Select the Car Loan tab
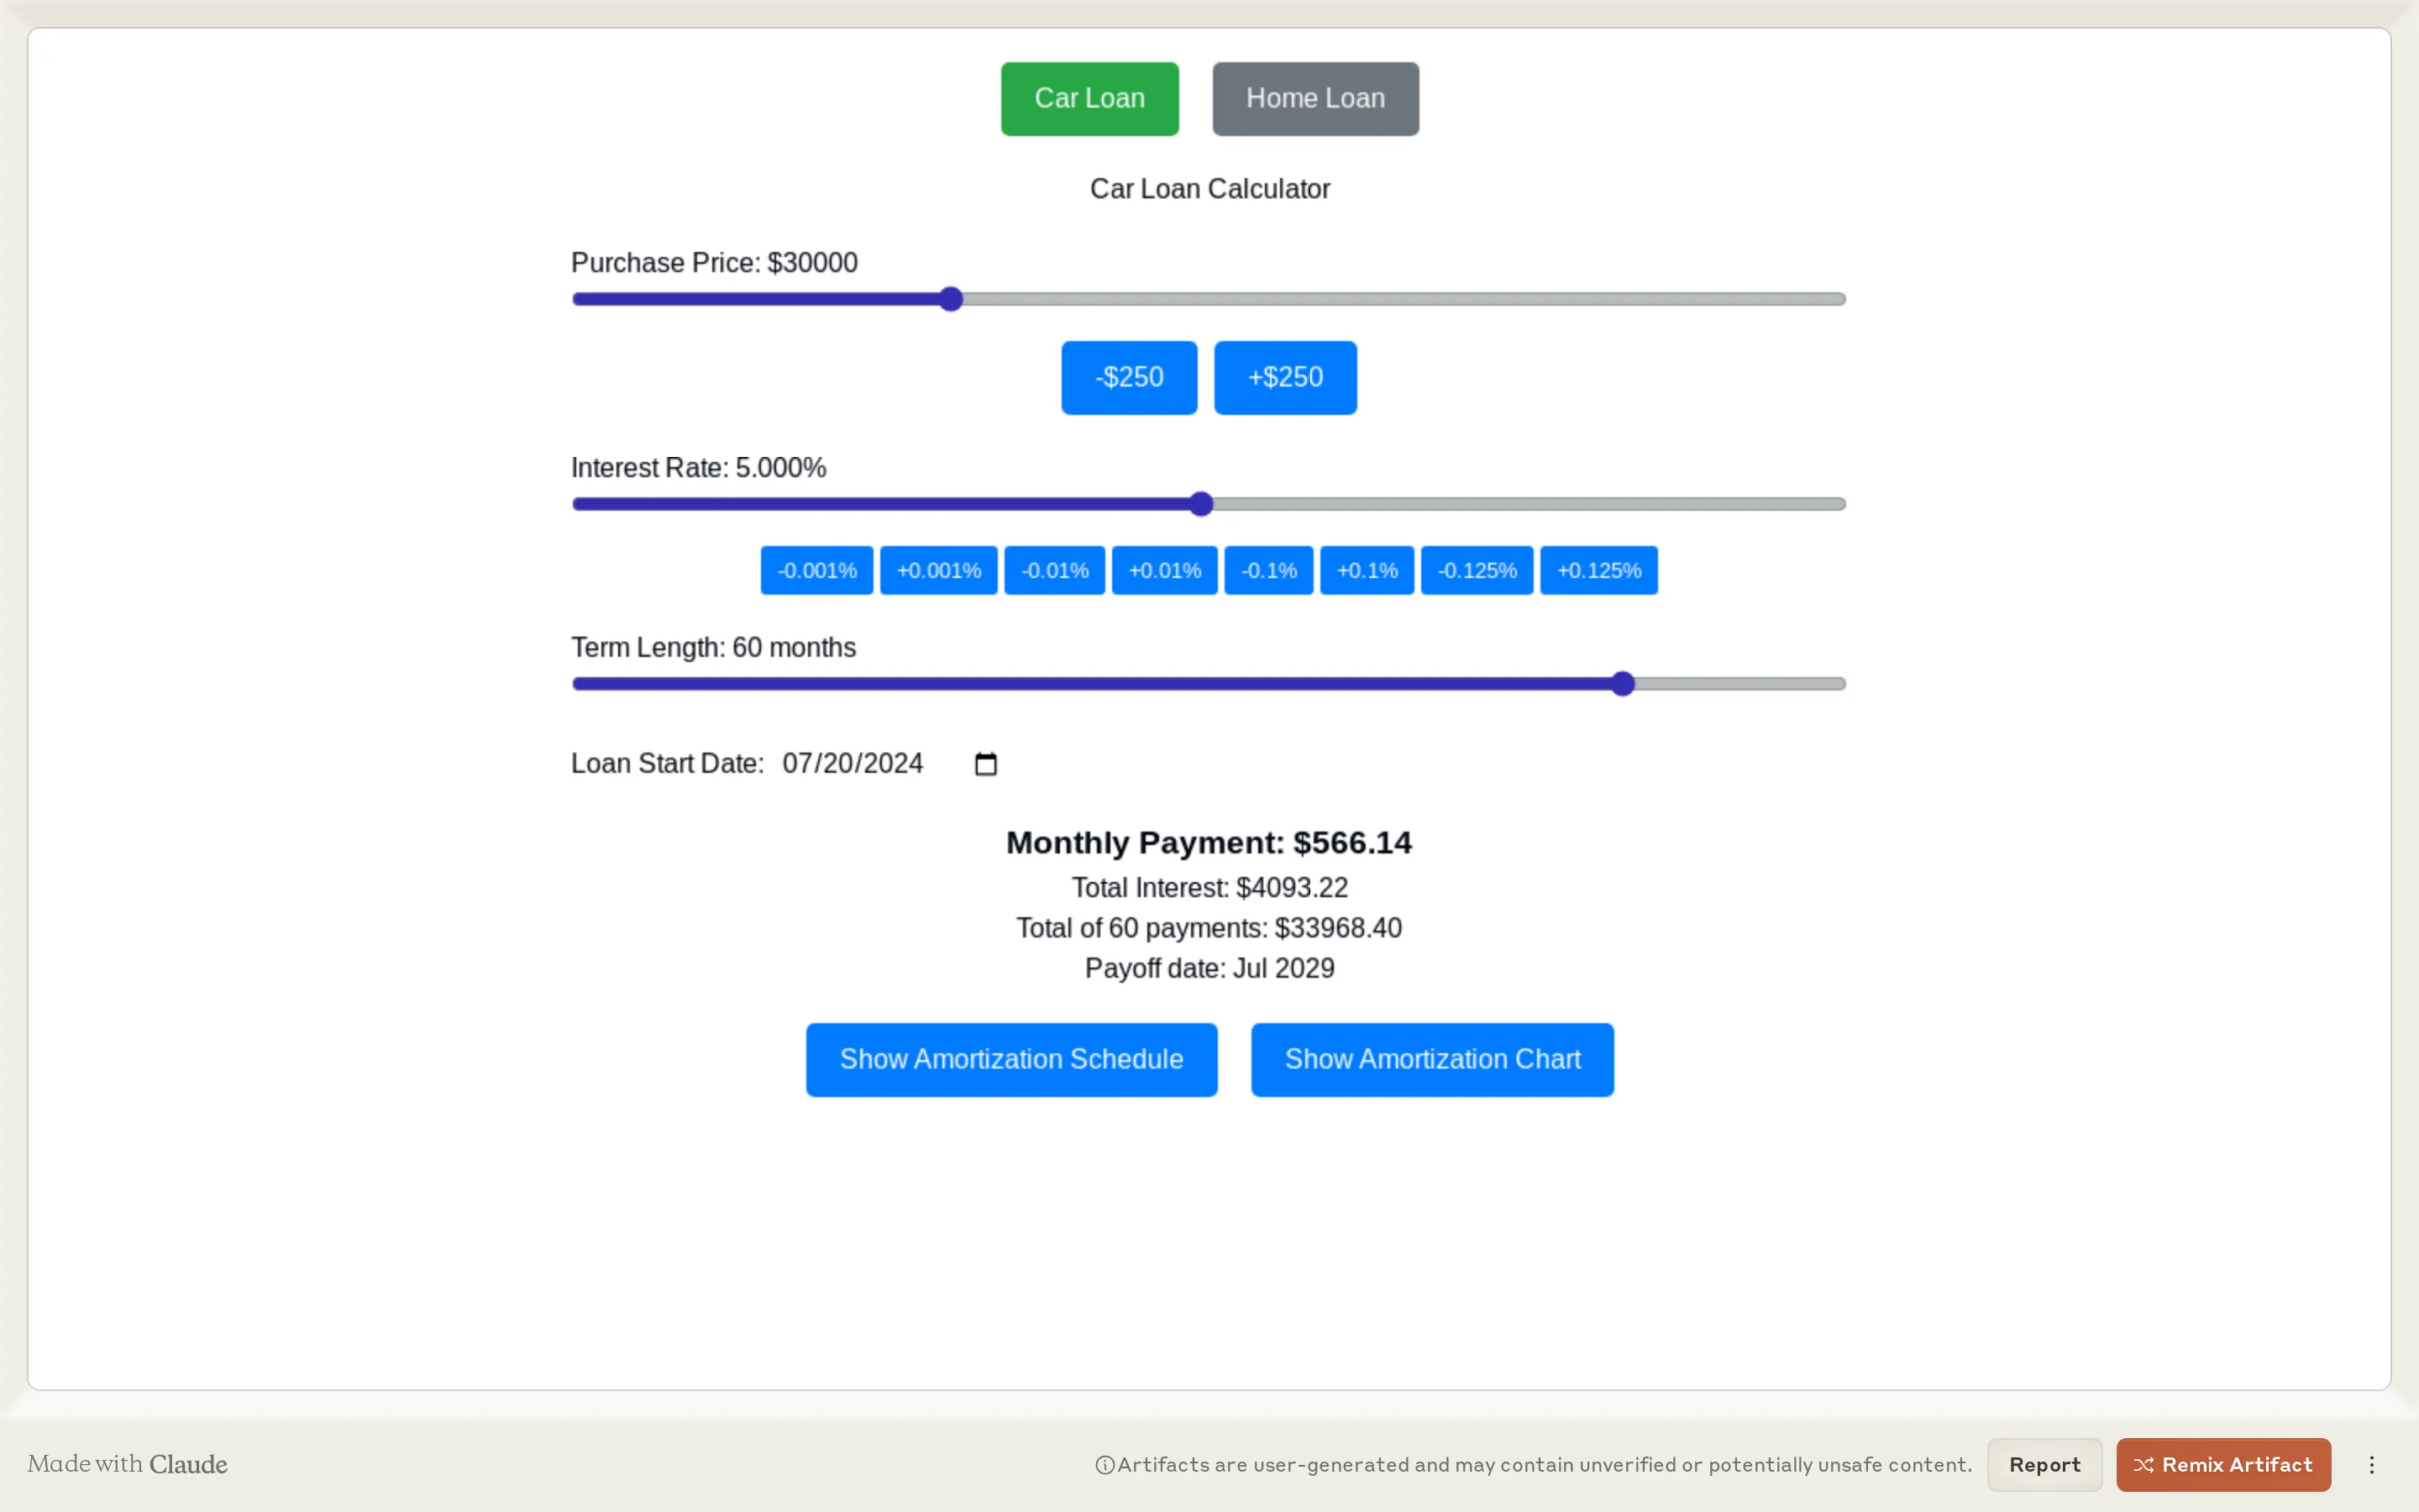Viewport: 2419px width, 1512px height. tap(1089, 98)
